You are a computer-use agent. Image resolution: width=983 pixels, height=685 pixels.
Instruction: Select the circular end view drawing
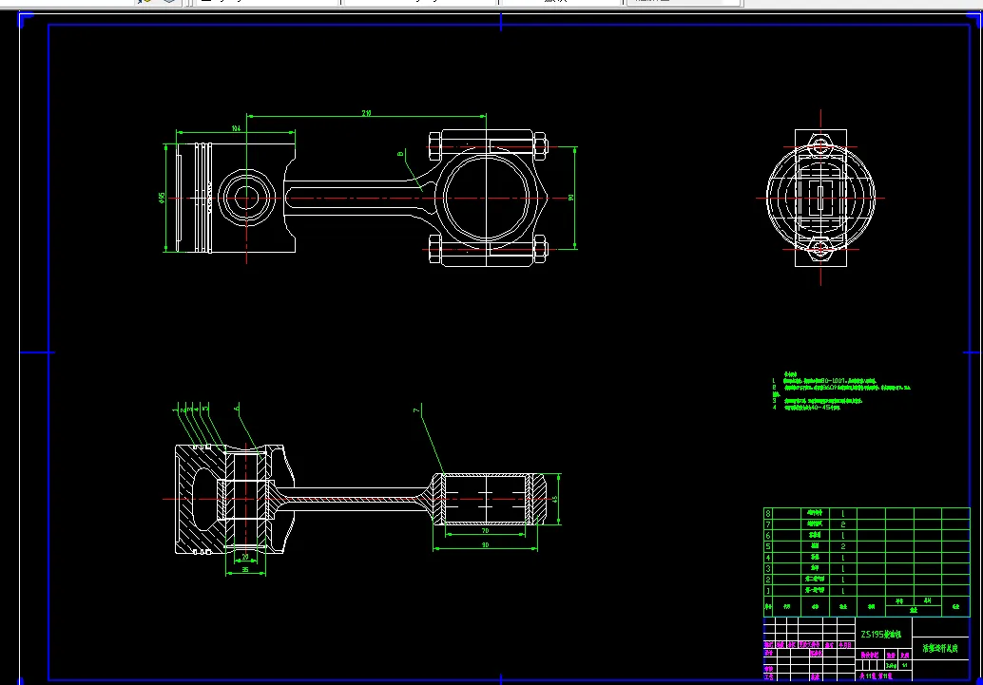tap(820, 198)
